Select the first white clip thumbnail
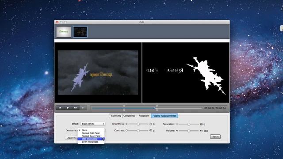 pos(64,32)
